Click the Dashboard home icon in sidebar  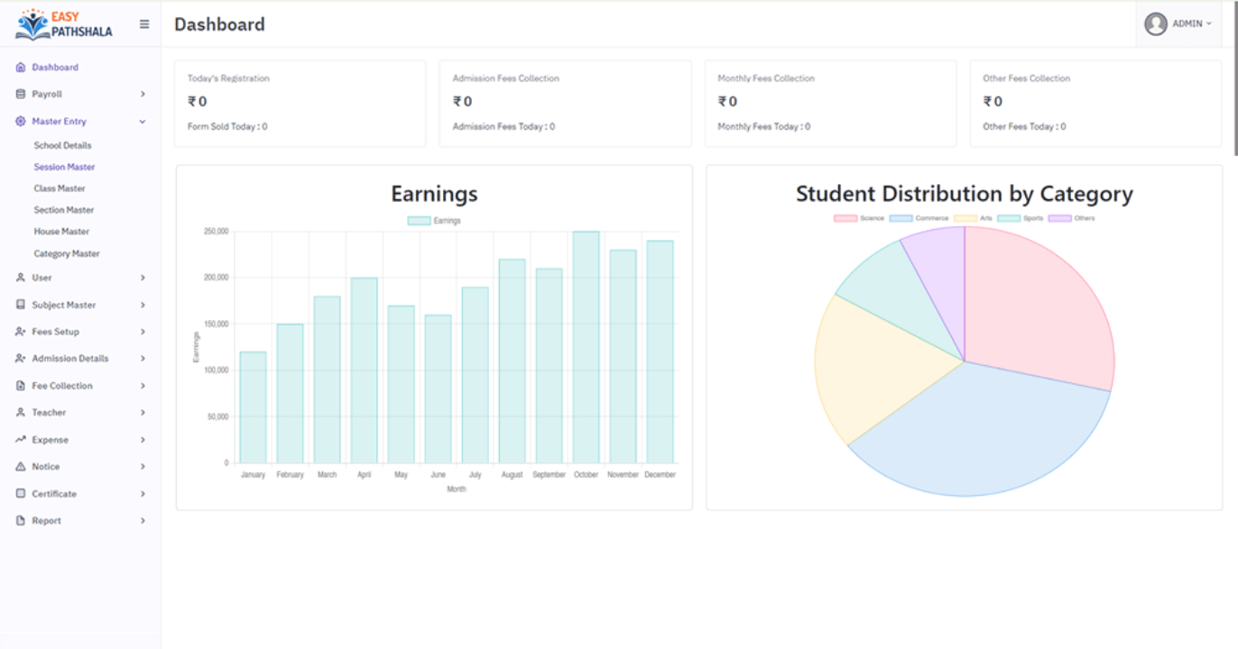coord(21,68)
